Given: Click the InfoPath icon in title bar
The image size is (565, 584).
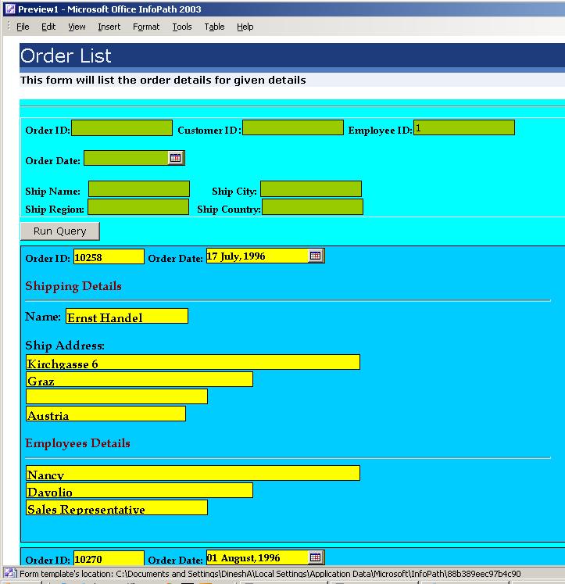Looking at the screenshot, I should click(x=10, y=9).
